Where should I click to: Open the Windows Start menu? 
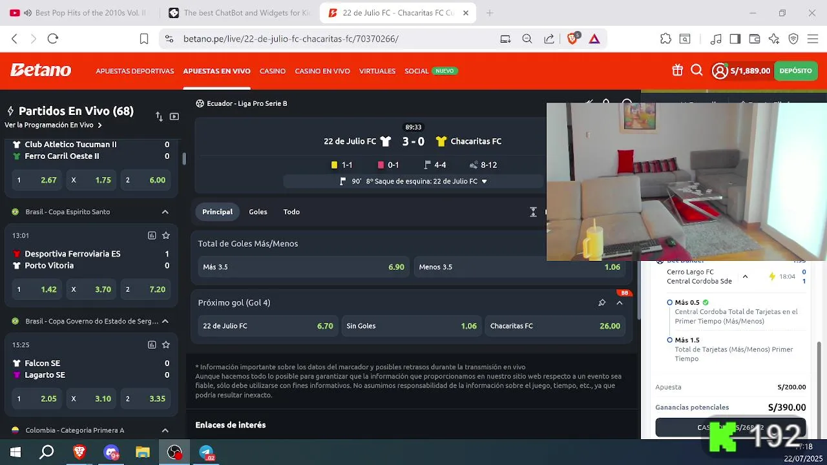16,452
